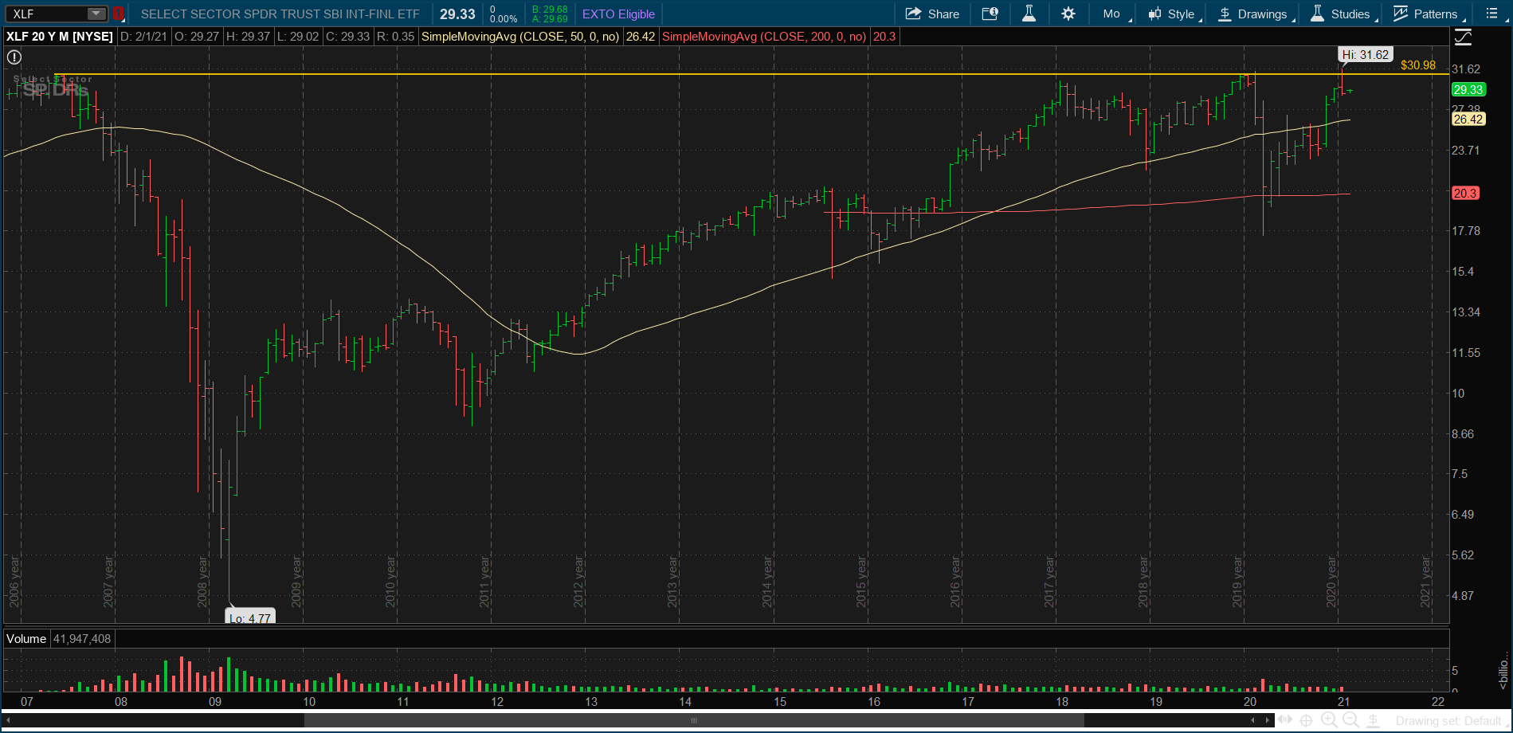Open the XLF symbol dropdown arrow
1513x733 pixels.
(96, 14)
